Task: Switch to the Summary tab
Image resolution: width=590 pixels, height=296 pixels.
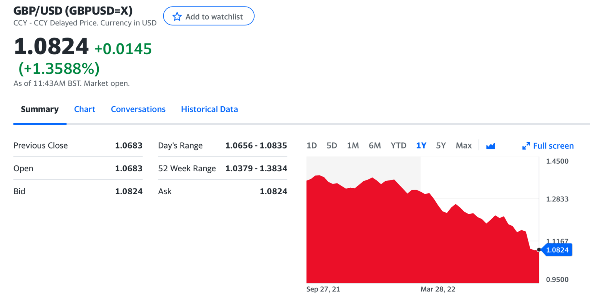Action: [40, 109]
